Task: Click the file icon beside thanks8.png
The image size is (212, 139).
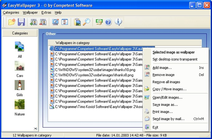Action: click(x=52, y=75)
